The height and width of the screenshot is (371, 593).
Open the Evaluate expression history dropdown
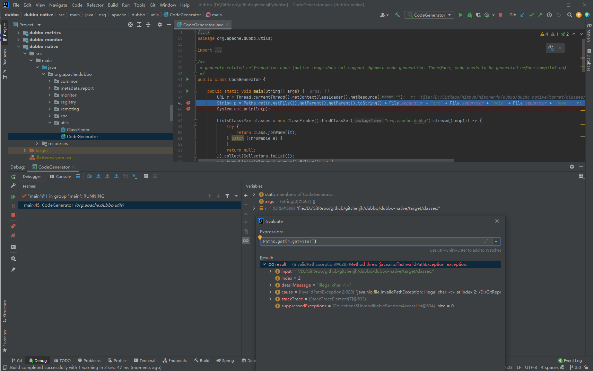tap(496, 242)
